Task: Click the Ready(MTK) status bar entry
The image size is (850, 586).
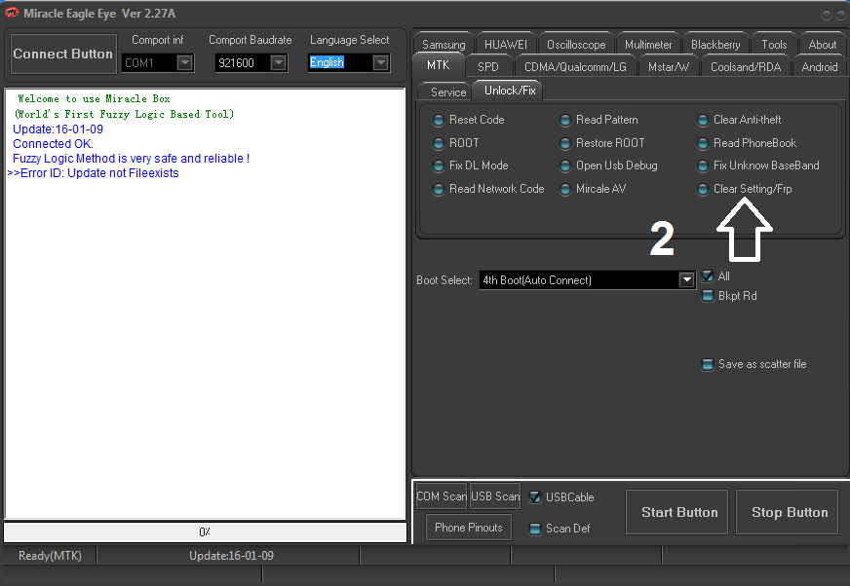Action: click(50, 556)
